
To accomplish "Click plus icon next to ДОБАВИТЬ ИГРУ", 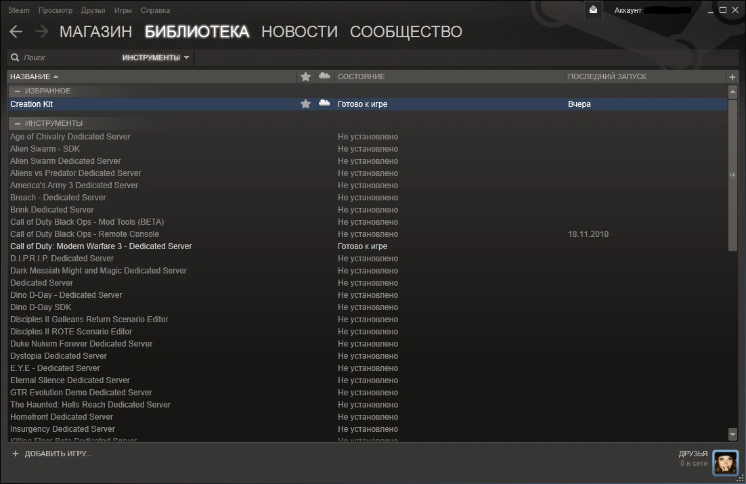I will click(x=15, y=454).
